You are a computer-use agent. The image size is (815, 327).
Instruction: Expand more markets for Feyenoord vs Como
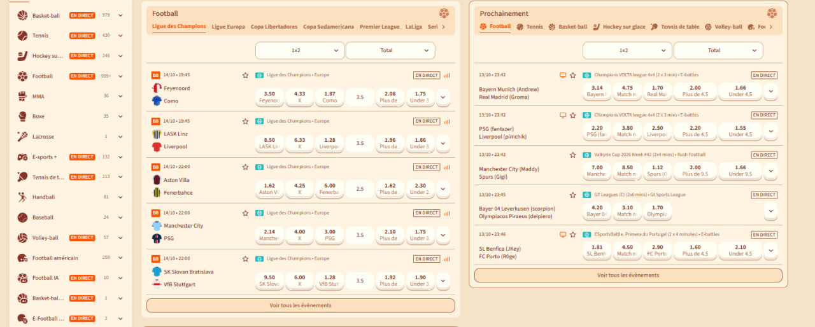[x=443, y=97]
